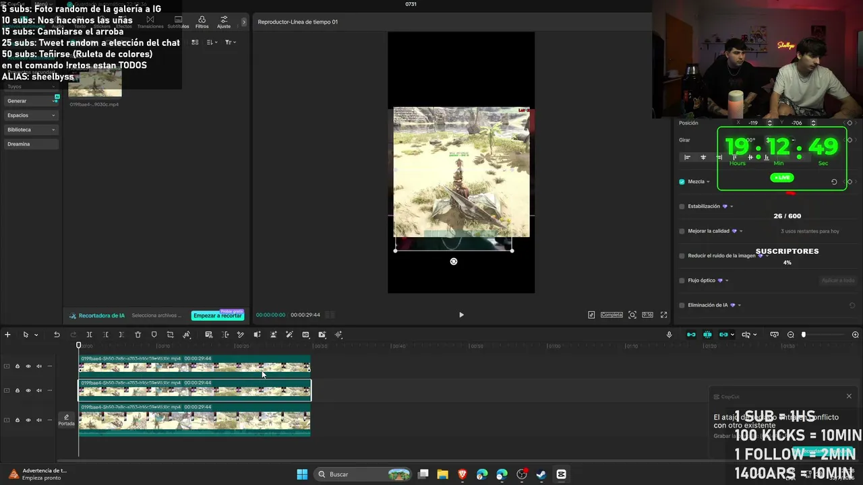Undo the last timeline action
This screenshot has height=485, width=863.
point(57,335)
